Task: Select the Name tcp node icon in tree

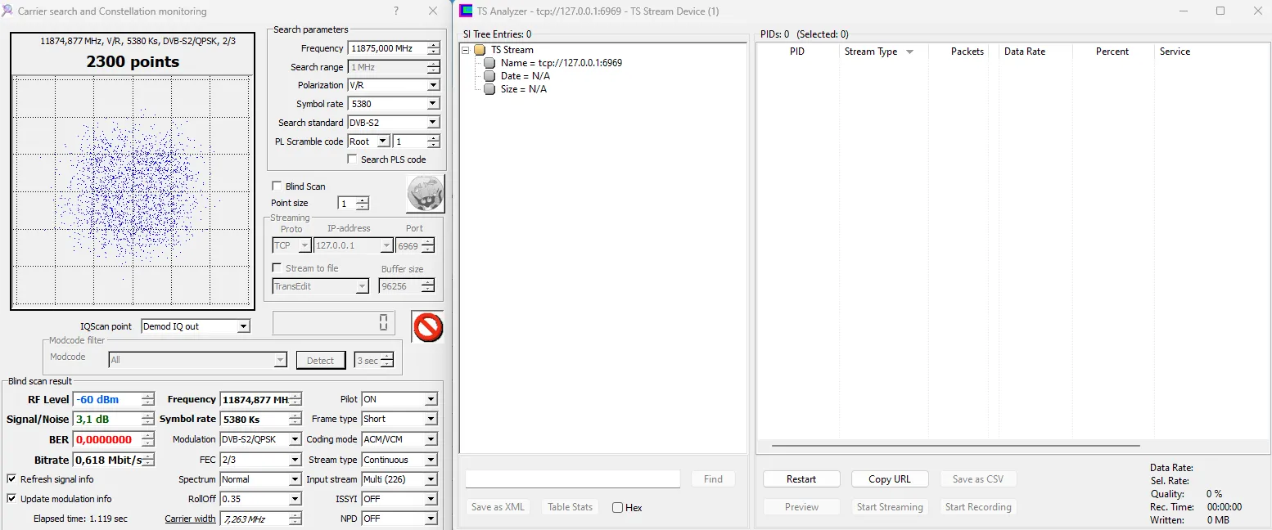Action: click(489, 63)
